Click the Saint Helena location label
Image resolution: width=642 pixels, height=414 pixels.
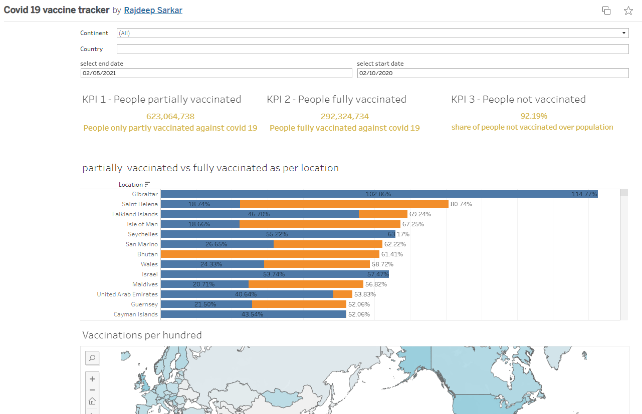coord(140,204)
